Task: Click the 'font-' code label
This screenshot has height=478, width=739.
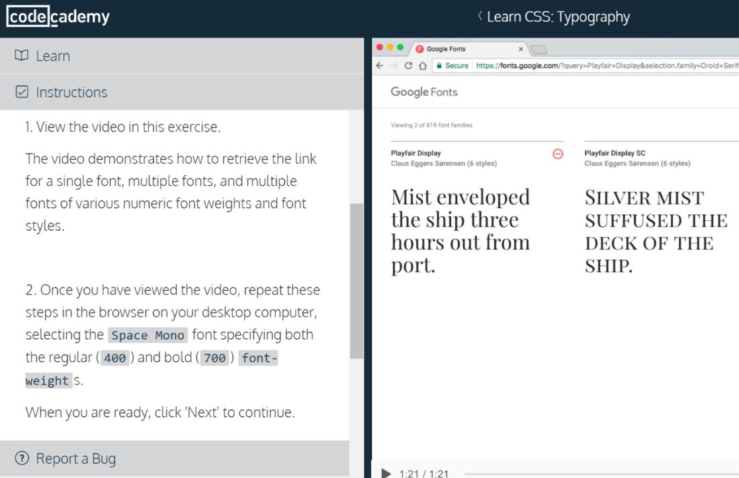Action: (259, 358)
